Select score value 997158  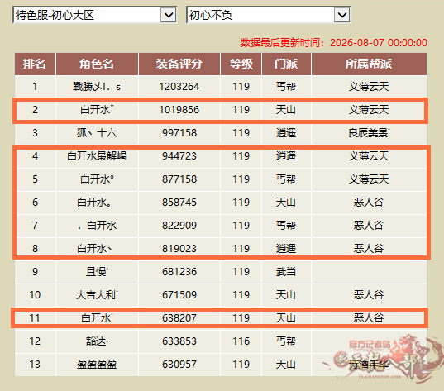pyautogui.click(x=179, y=133)
